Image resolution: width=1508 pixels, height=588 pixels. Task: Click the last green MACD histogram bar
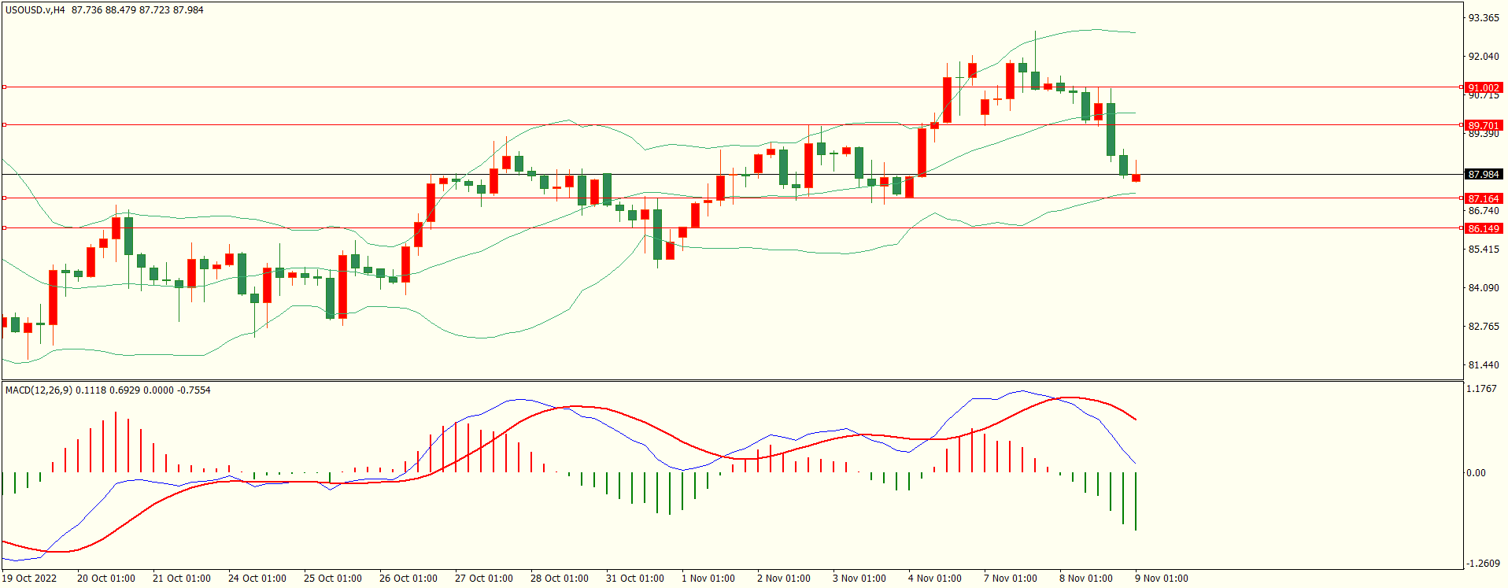1136,501
